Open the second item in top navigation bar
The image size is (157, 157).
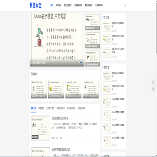click(x=58, y=5)
